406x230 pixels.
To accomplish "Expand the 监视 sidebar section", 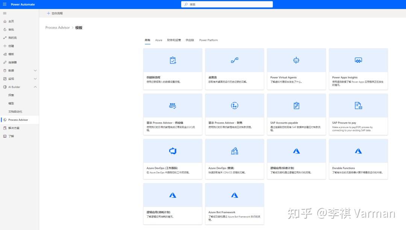I will [35, 78].
